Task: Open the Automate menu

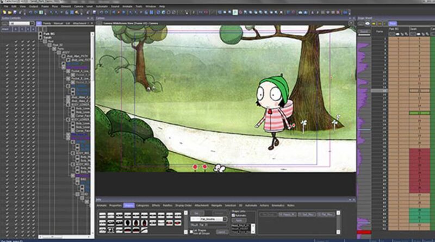Action: tap(102, 6)
